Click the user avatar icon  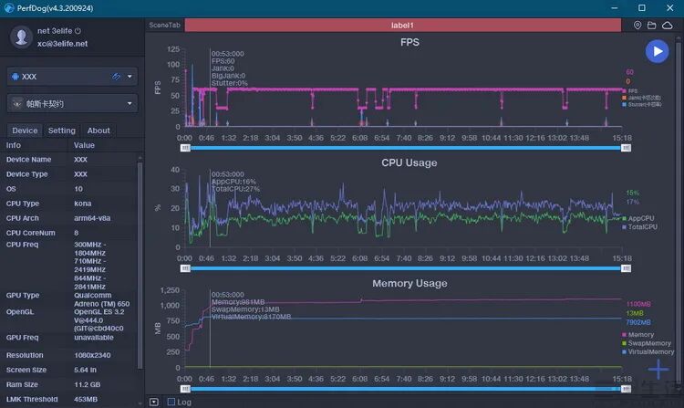point(21,37)
